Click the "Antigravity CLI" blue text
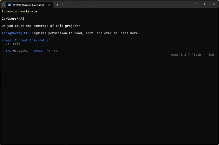This screenshot has width=219, height=145. click(16, 33)
